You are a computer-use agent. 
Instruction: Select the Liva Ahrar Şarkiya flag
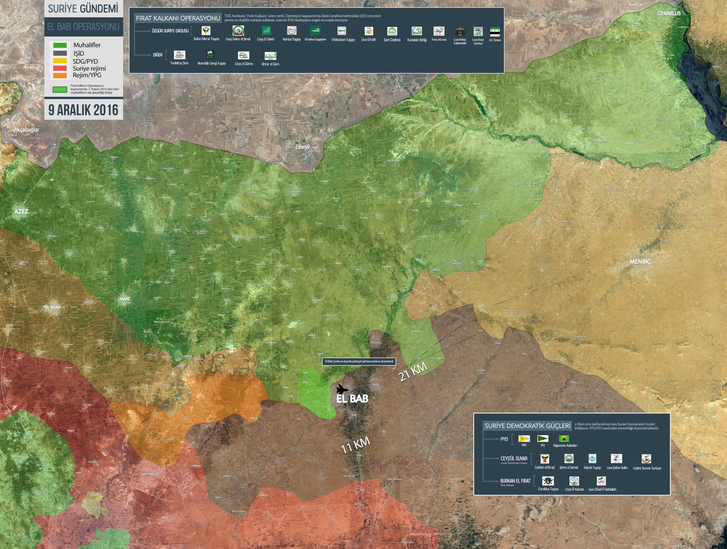478,31
